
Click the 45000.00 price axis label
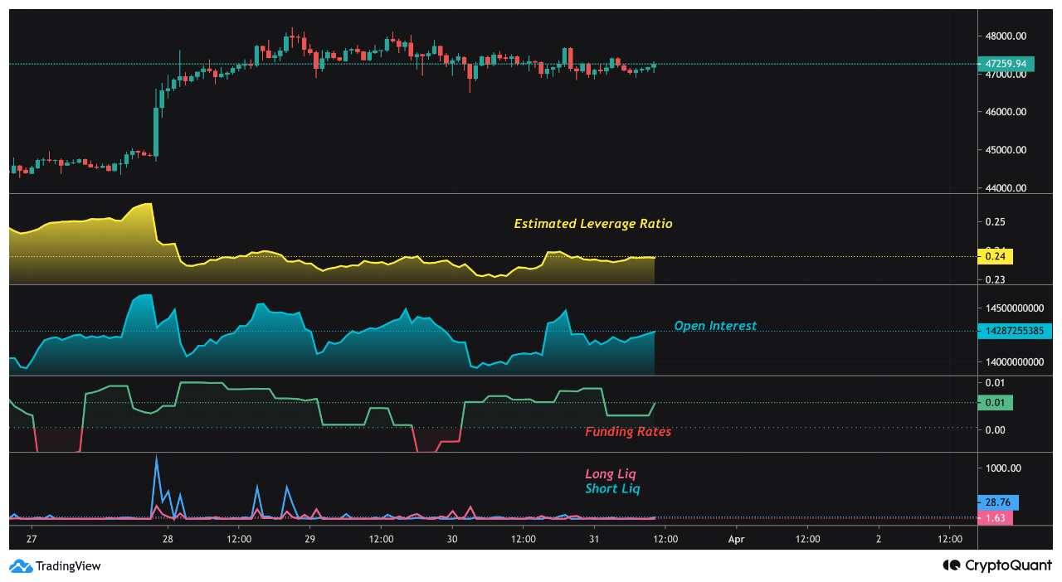pos(1006,150)
